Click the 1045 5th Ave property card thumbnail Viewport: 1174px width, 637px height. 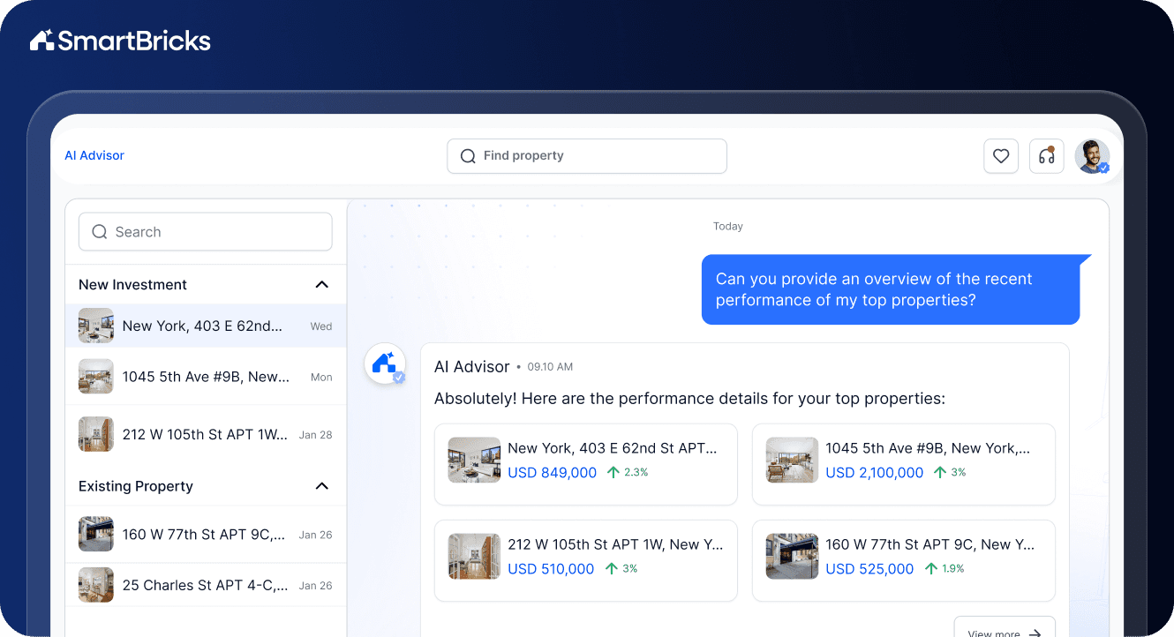[792, 460]
